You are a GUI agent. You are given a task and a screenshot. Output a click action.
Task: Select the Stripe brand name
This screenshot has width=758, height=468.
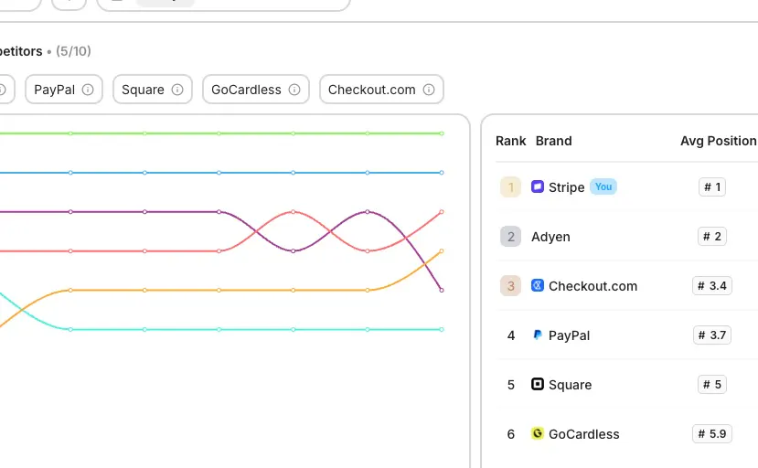click(x=567, y=187)
